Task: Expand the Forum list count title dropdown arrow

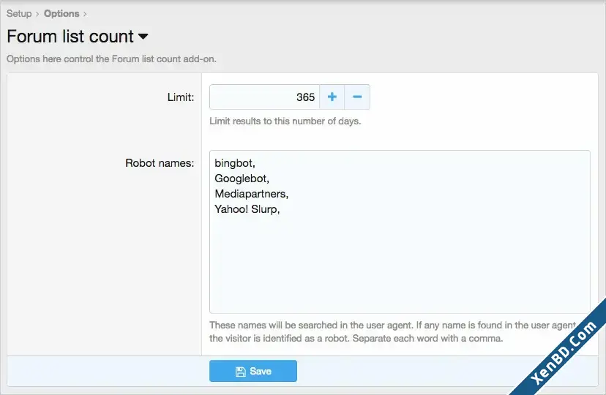Action: pos(143,37)
